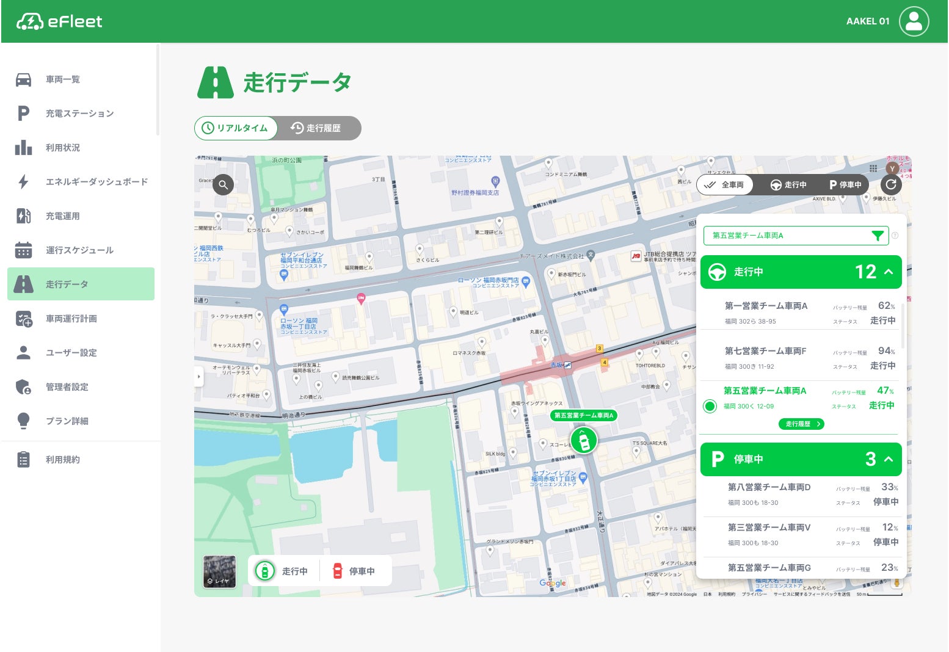Click the charging pump icon for 充電運用
Screen dimensions: 949x652
coord(23,216)
